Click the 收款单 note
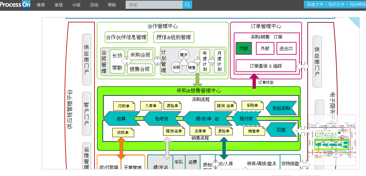The width and height of the screenshot is (366, 176). [123, 132]
